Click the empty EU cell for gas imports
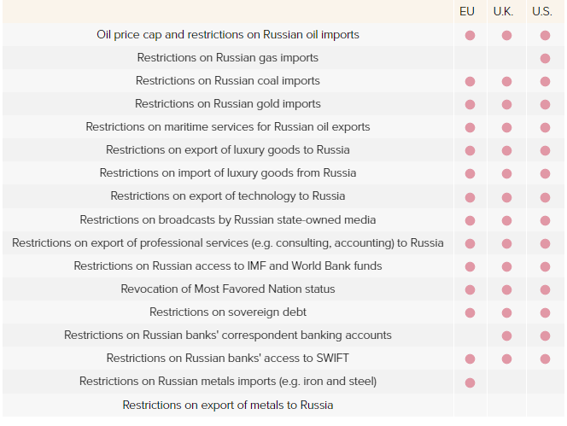Viewport: 567px width, 426px height. coord(470,58)
